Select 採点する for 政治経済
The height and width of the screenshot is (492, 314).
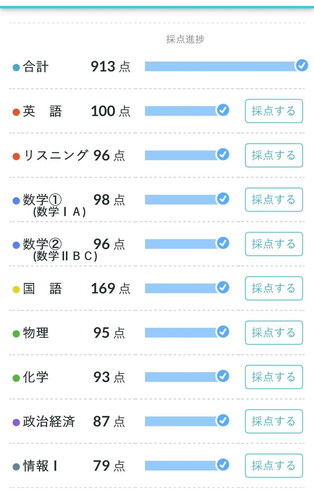[x=274, y=421]
